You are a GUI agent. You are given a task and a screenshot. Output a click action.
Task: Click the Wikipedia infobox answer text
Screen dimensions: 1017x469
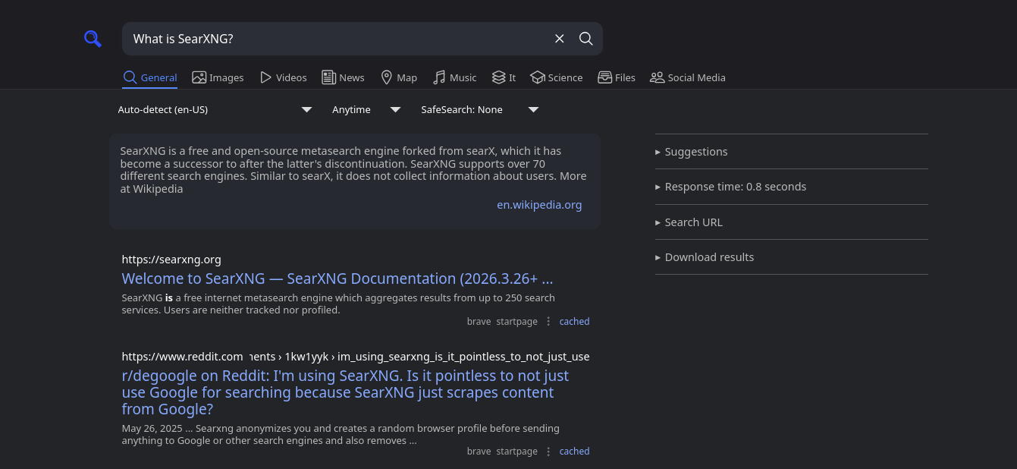pyautogui.click(x=353, y=170)
